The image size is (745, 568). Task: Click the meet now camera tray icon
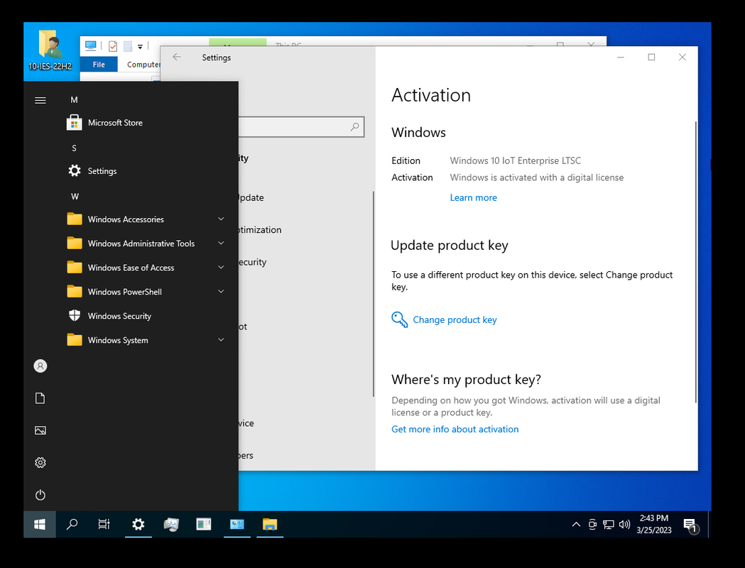[x=592, y=524]
